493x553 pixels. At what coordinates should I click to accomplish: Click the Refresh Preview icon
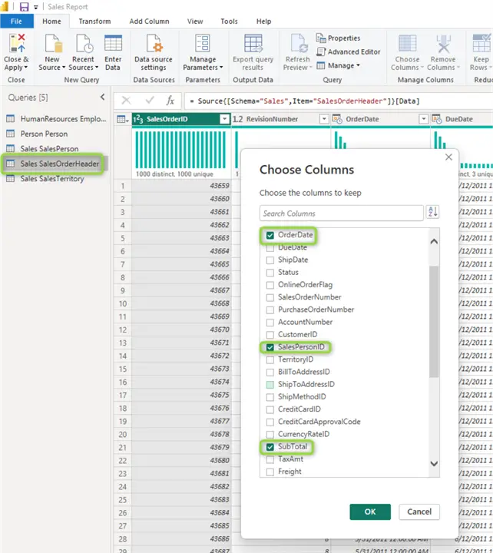pos(299,44)
